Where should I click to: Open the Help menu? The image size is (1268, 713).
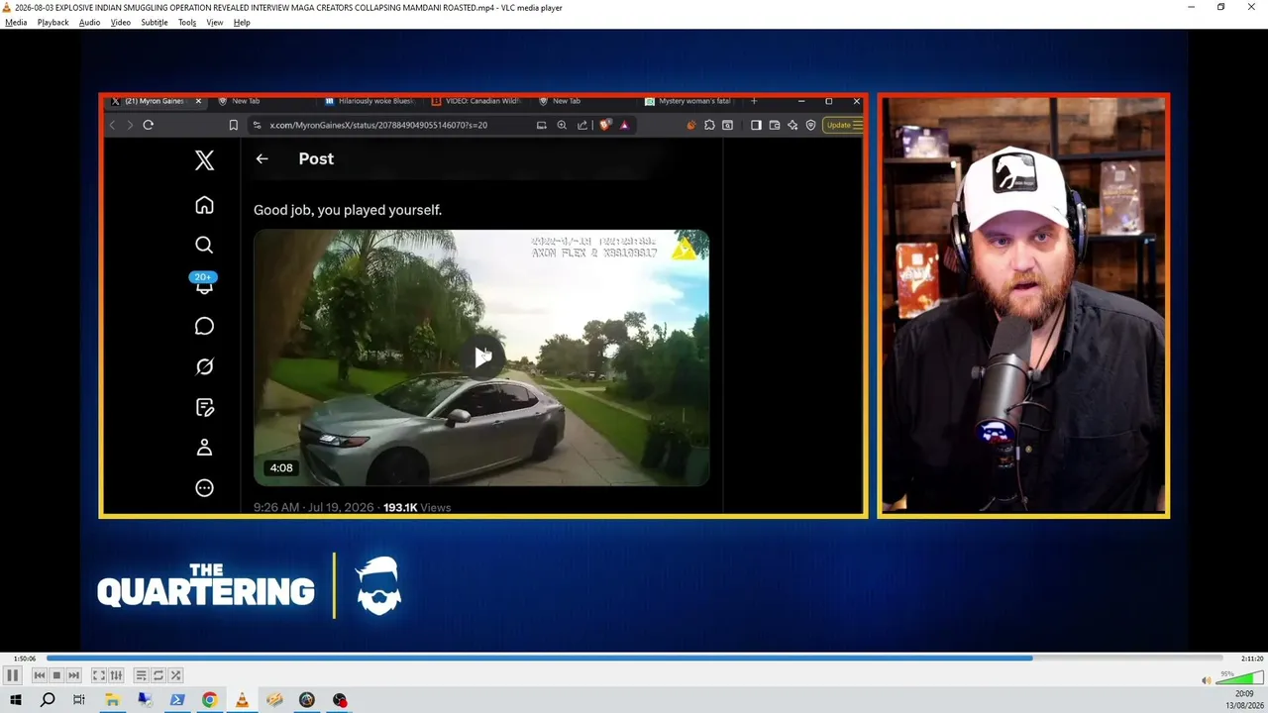tap(242, 22)
